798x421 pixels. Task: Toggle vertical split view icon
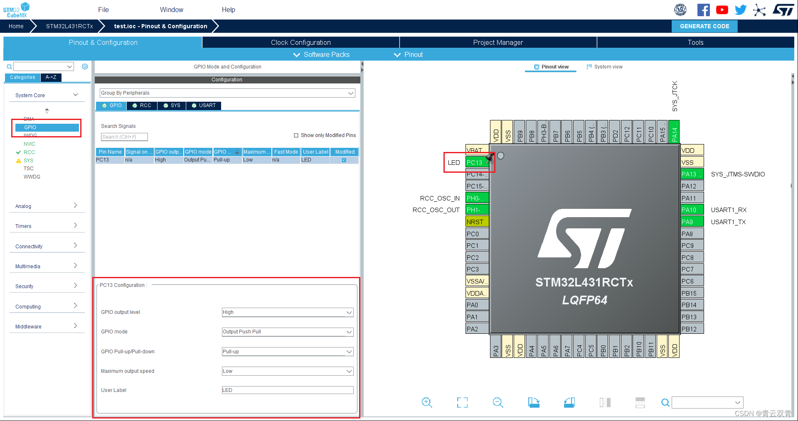605,402
